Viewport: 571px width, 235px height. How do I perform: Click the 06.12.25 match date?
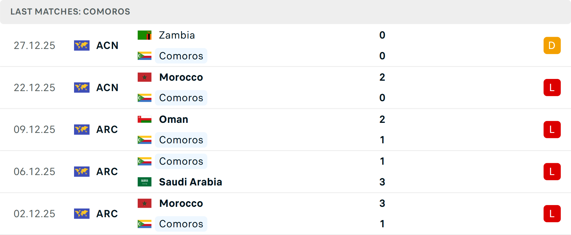coord(34,172)
